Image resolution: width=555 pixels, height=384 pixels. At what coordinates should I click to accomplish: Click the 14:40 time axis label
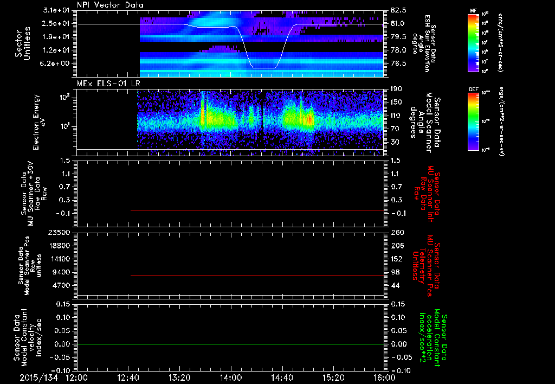pos(282,377)
